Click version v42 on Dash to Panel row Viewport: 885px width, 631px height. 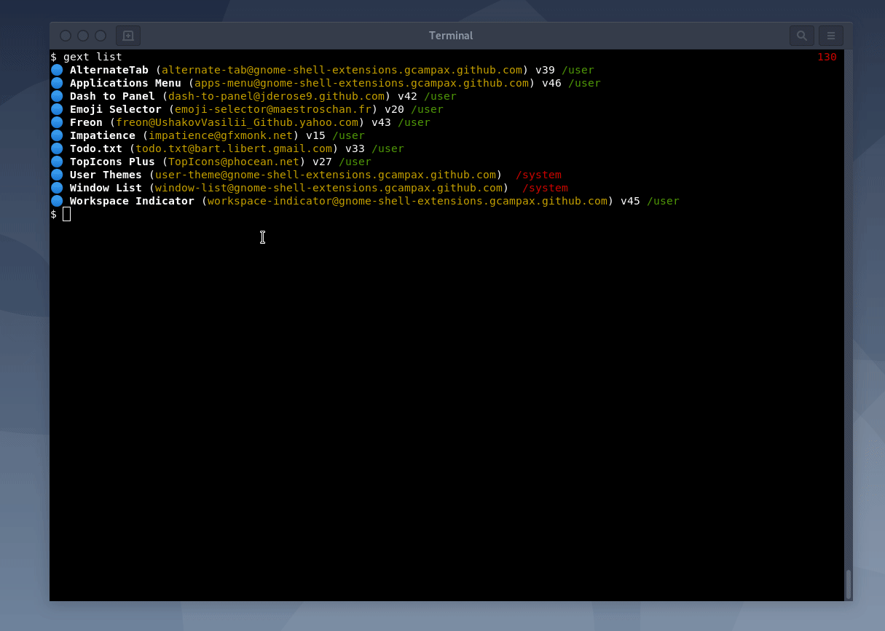click(x=408, y=97)
